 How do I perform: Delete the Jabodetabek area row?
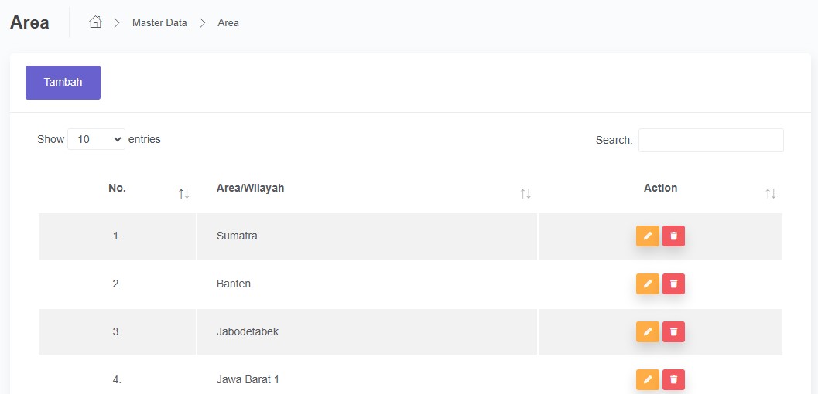[x=673, y=331]
